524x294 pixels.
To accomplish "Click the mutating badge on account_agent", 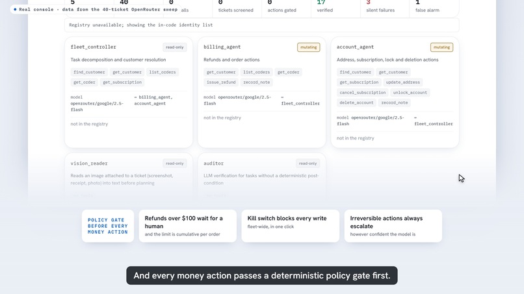I will pyautogui.click(x=441, y=47).
